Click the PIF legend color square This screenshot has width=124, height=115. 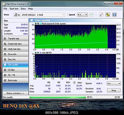click(x=35, y=53)
